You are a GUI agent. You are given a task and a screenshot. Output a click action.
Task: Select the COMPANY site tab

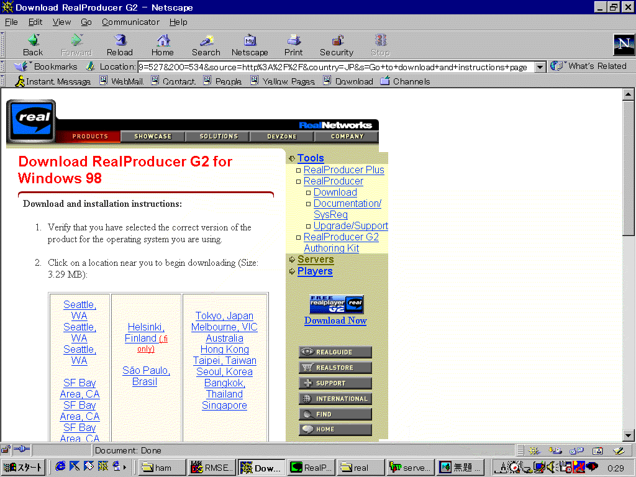(x=347, y=137)
